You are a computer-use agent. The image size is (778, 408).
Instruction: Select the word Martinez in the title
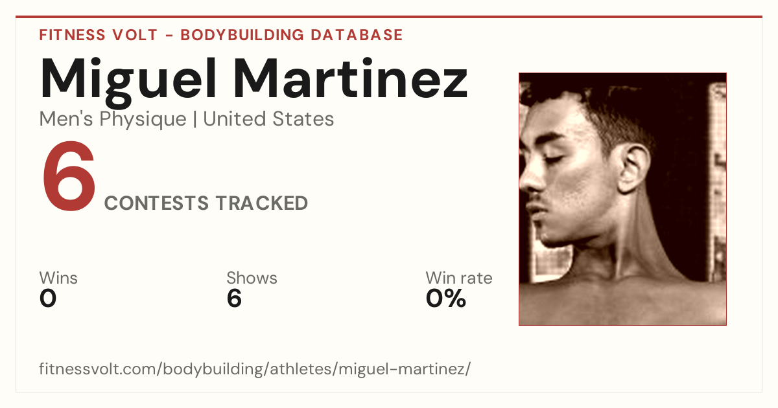pos(351,78)
